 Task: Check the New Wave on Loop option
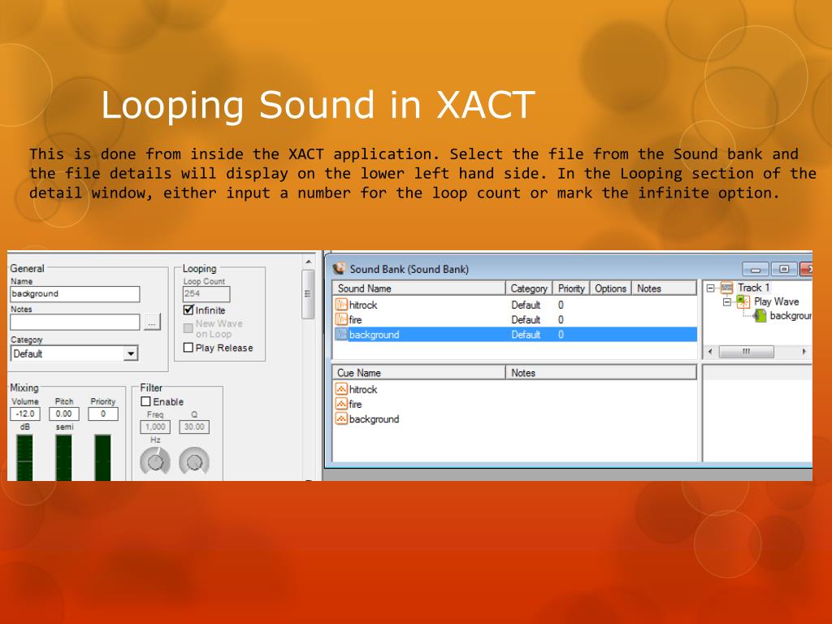click(x=188, y=328)
